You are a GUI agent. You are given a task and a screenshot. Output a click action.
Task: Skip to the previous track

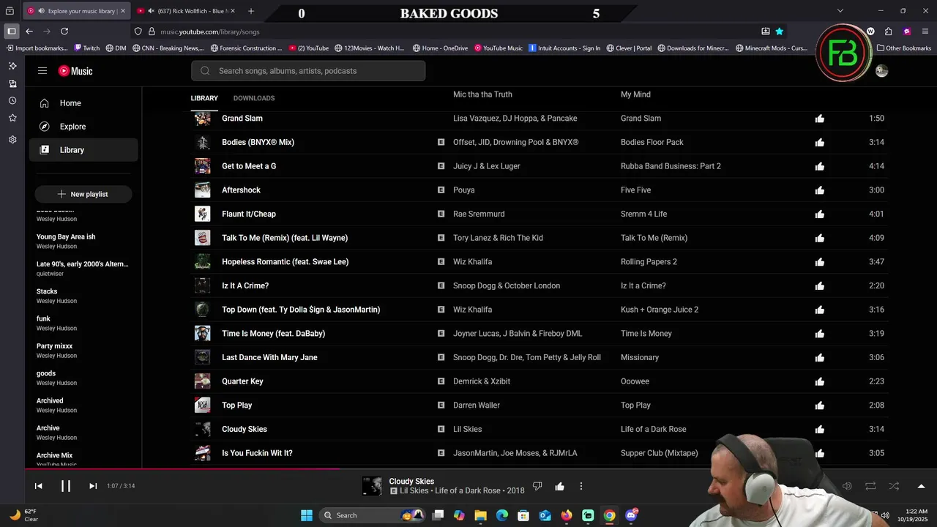(x=39, y=486)
